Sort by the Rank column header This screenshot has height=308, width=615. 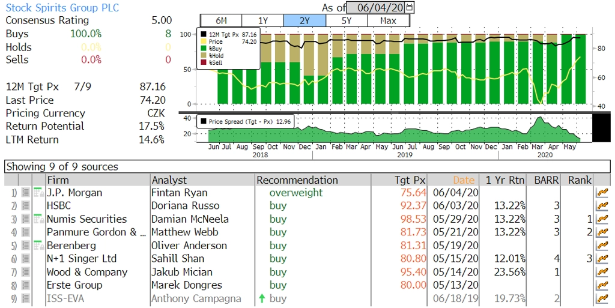577,180
